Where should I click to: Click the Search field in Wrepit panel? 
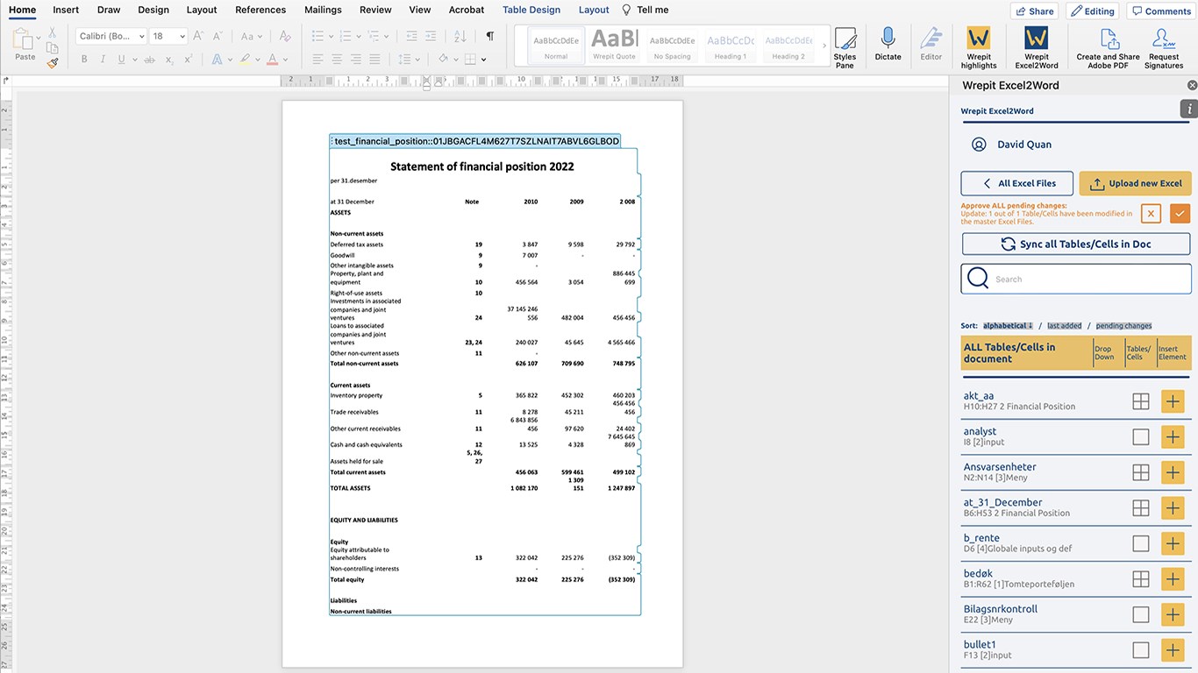[1076, 280]
